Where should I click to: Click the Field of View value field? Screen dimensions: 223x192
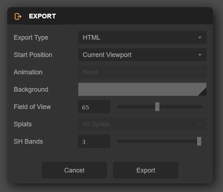tap(94, 107)
